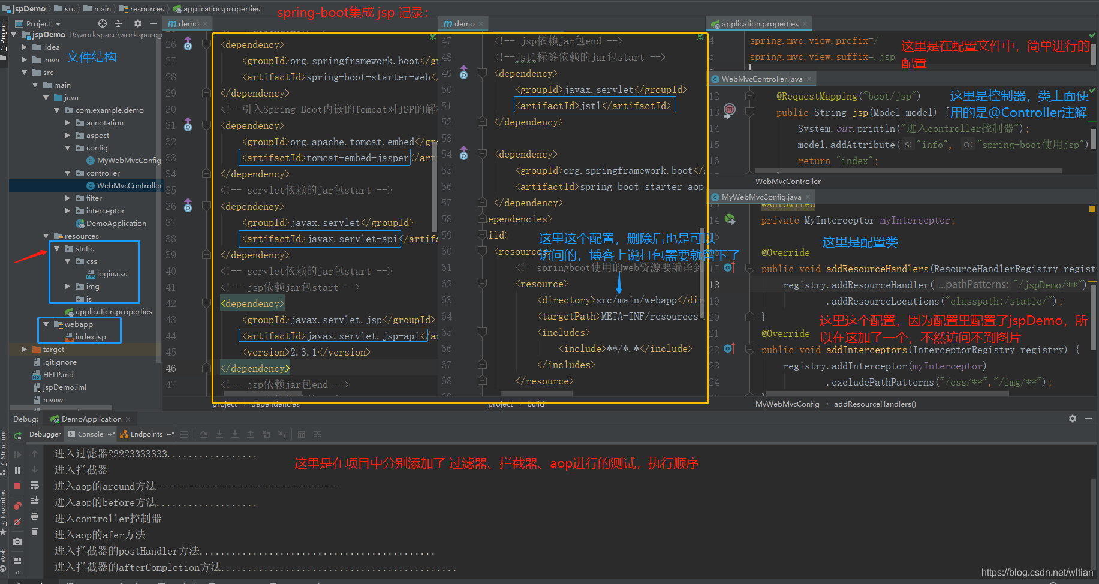Expand the interceptor package

(68, 210)
